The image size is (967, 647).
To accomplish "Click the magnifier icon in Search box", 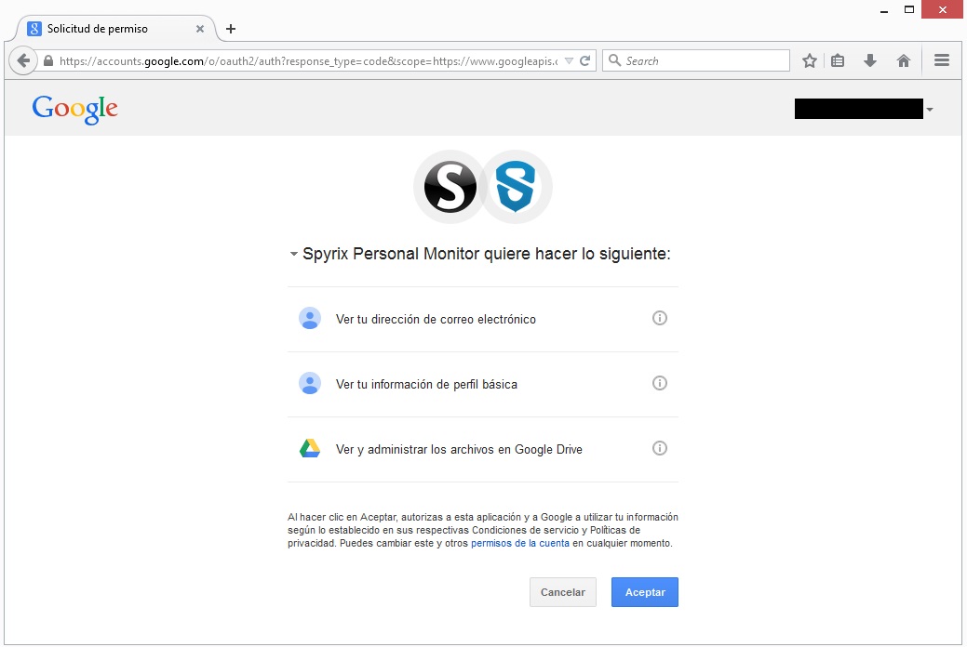I will (x=614, y=59).
